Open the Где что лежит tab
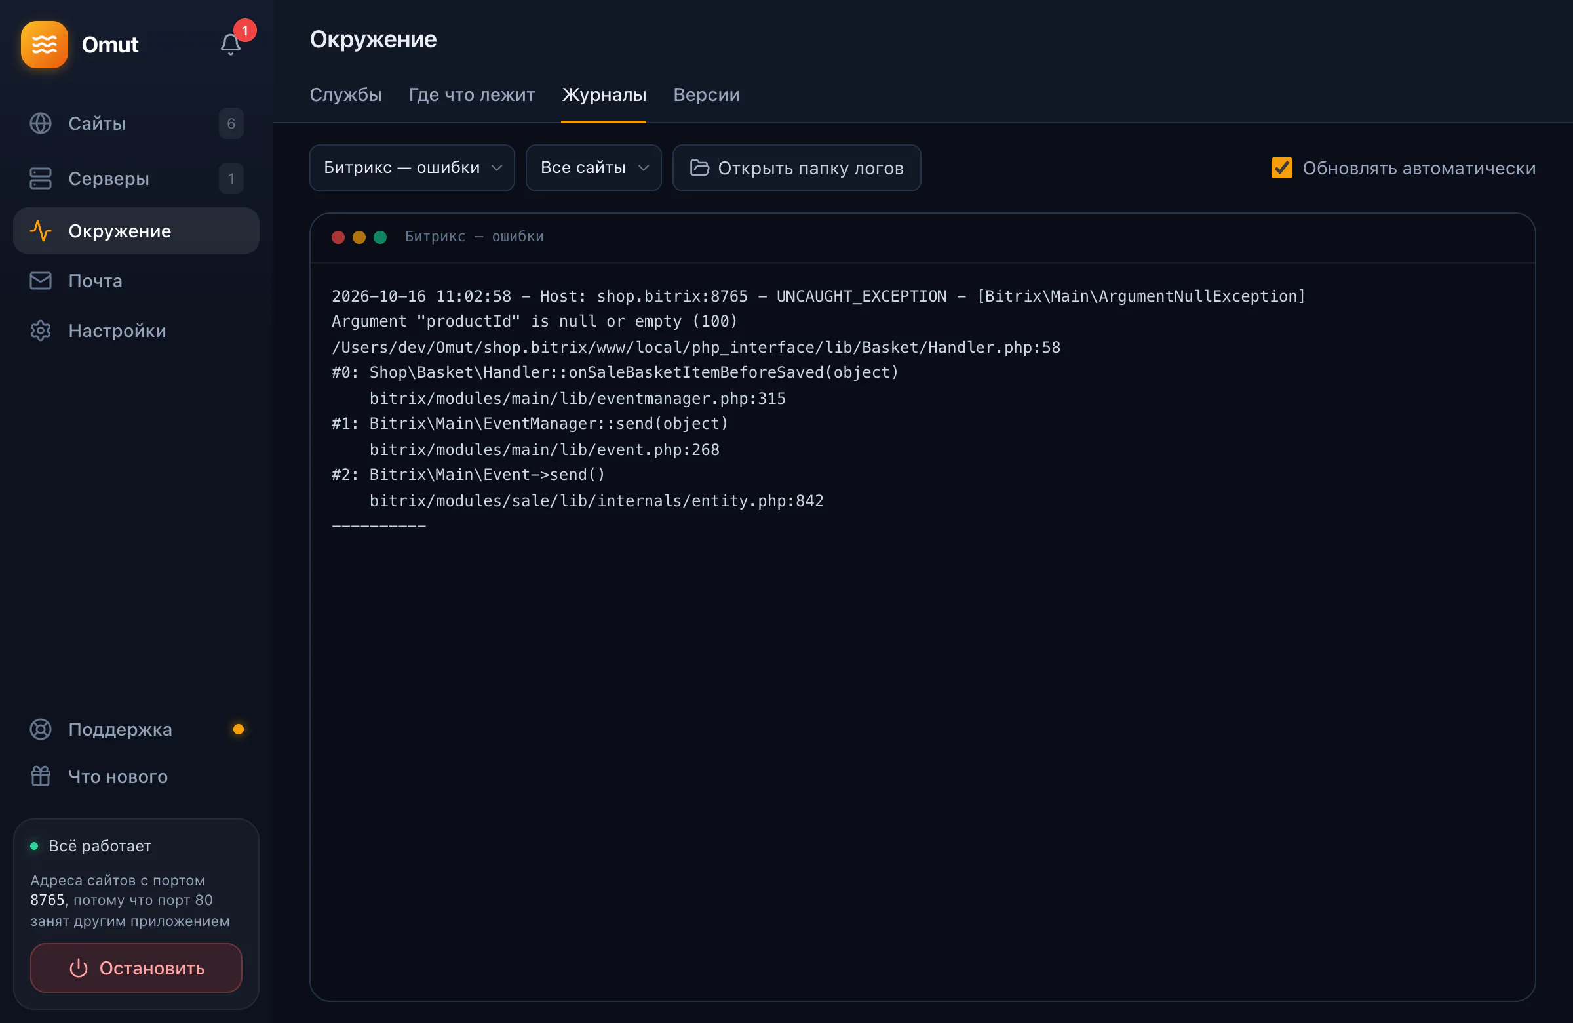Viewport: 1573px width, 1023px height. pyautogui.click(x=472, y=94)
